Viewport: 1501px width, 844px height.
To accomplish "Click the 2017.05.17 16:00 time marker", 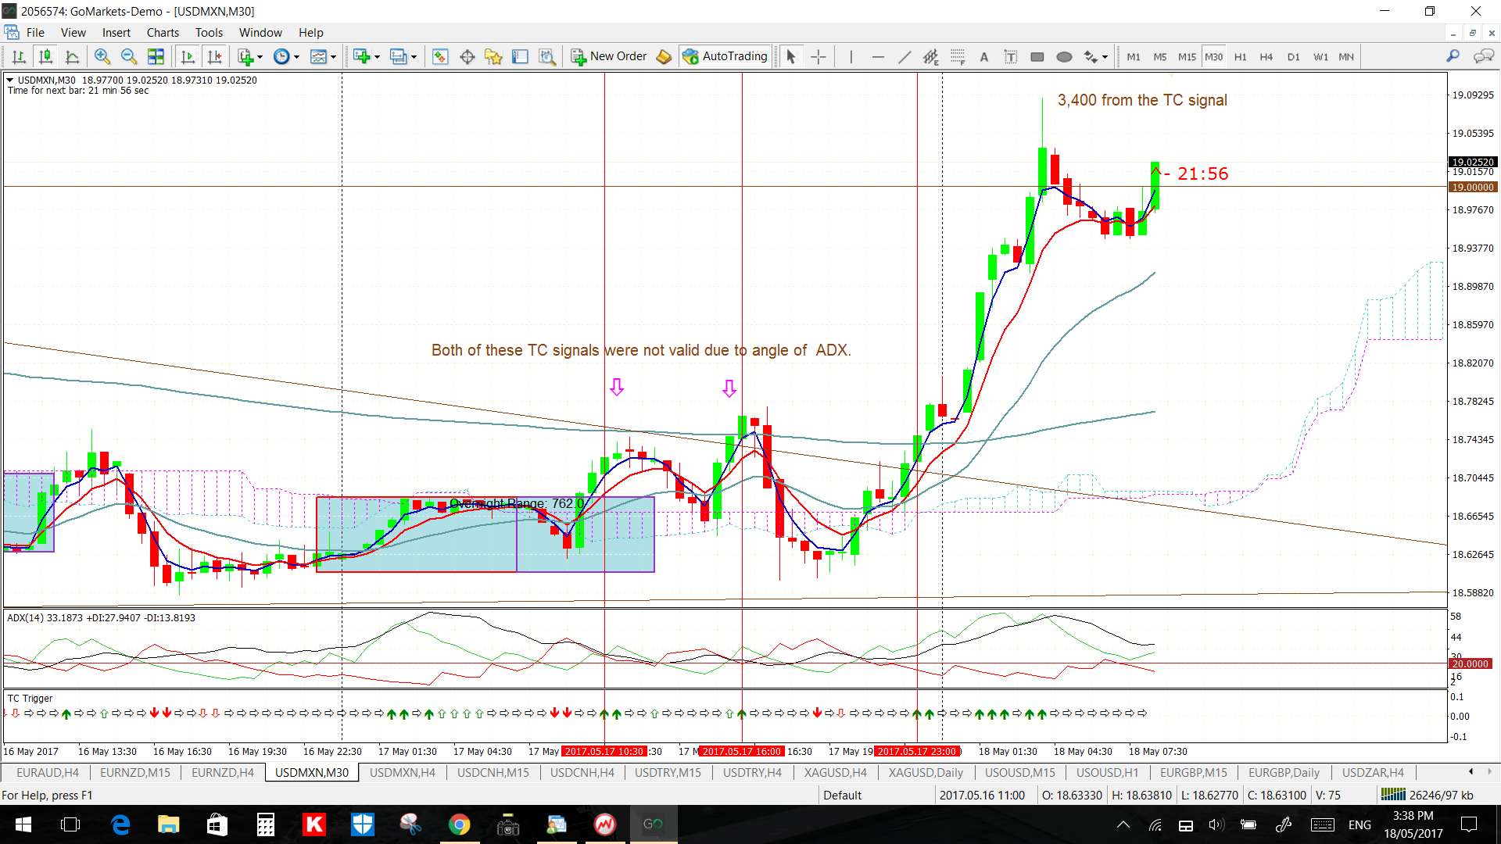I will click(741, 751).
